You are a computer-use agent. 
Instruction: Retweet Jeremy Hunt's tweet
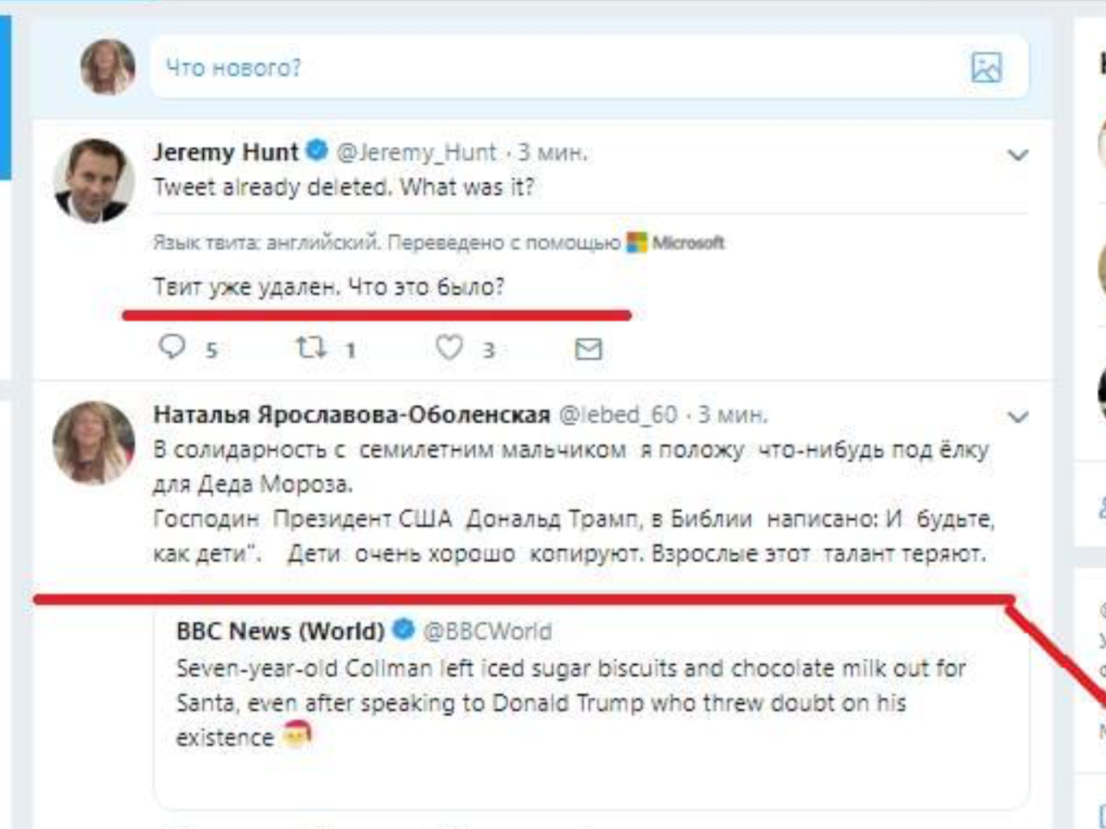point(310,348)
